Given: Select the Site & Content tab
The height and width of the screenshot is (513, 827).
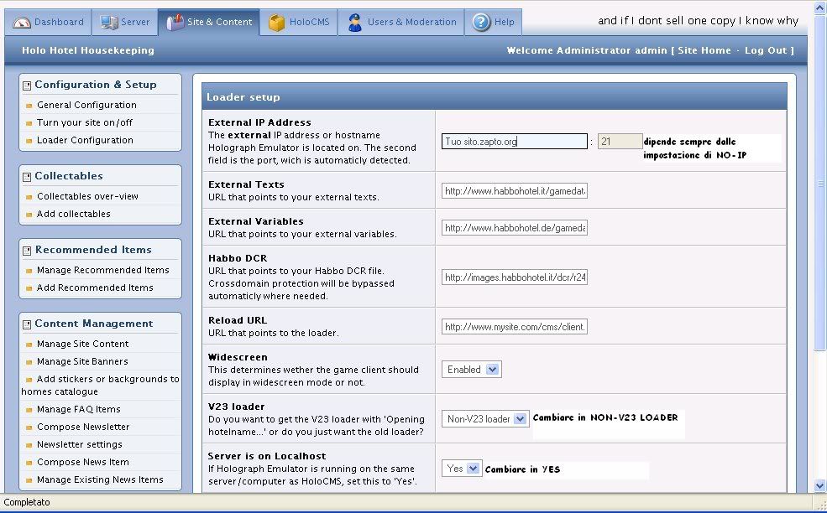Looking at the screenshot, I should (x=209, y=22).
